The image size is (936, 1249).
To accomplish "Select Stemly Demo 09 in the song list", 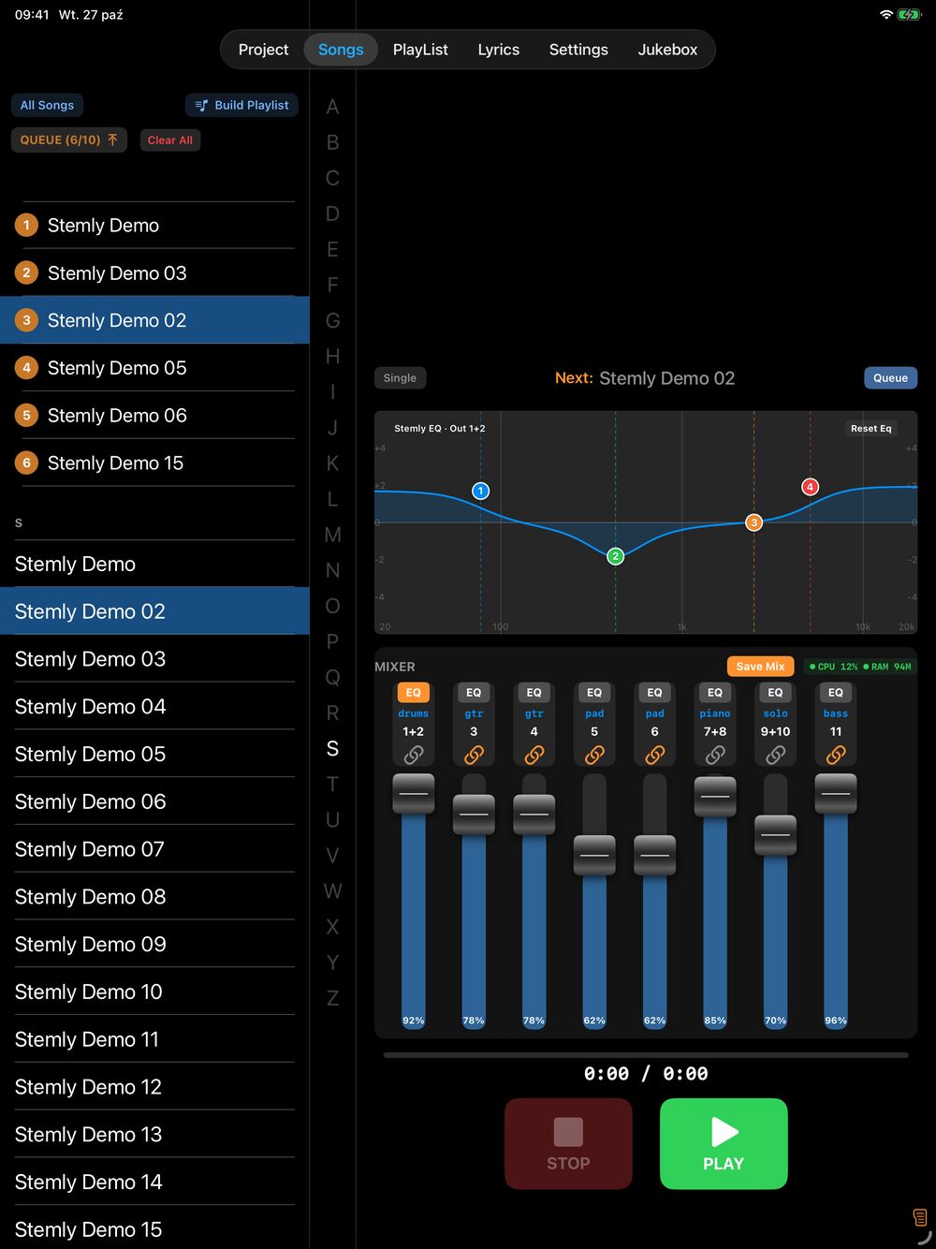I will click(x=154, y=945).
